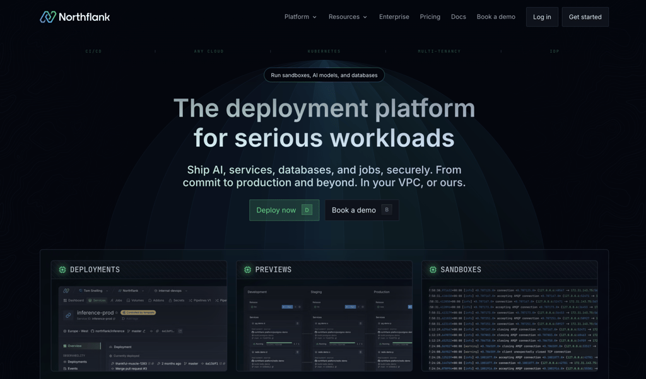Select the Jobs tab in preview
646x379 pixels.
116,300
